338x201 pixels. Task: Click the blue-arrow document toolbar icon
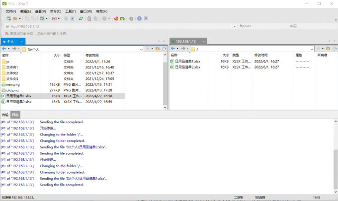point(73,19)
